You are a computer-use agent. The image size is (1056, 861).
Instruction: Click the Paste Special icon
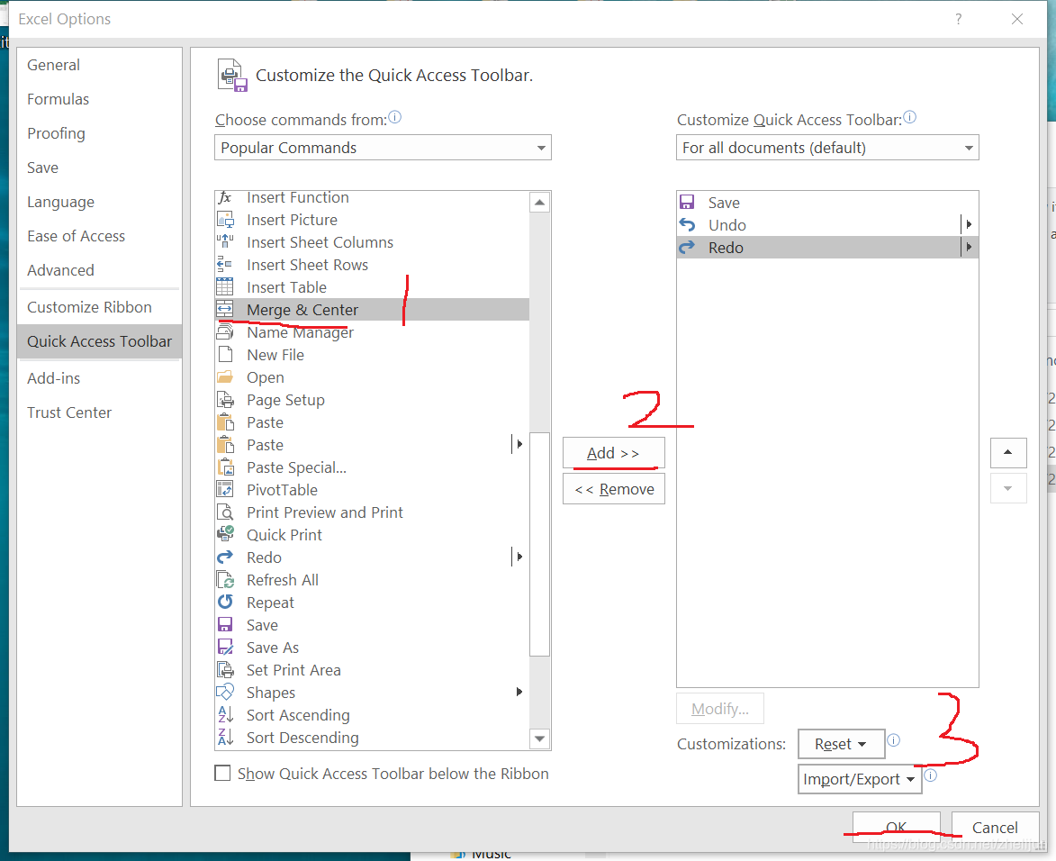pos(225,467)
